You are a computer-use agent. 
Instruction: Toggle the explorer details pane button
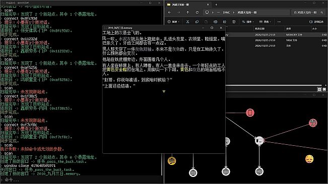(316, 22)
